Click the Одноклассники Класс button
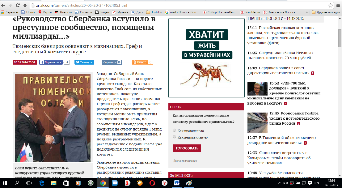The width and height of the screenshot is (342, 188). click(143, 62)
